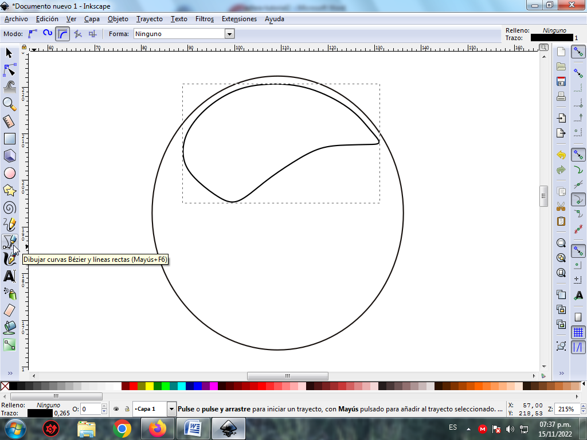Open the Archivo menu
Screen dimensions: 587x440
click(16, 19)
